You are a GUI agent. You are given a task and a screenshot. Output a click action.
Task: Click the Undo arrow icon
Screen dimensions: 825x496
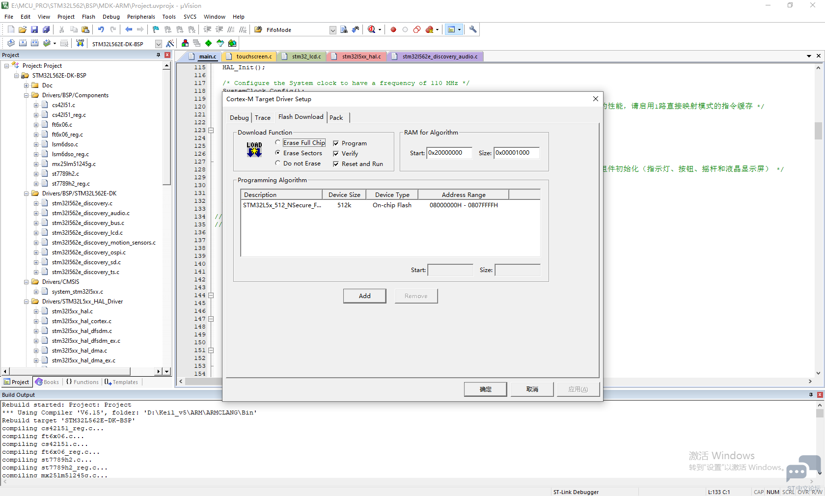pos(101,29)
